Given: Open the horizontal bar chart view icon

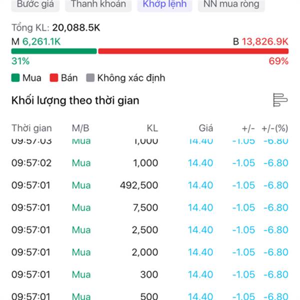Looking at the screenshot, I should coord(280,100).
